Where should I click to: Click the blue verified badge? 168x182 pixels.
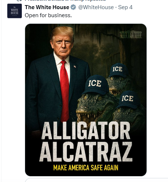(73, 7)
